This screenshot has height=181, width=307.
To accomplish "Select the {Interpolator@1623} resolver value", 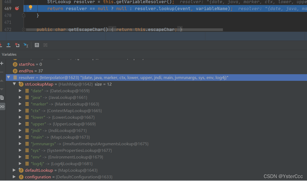I will (59, 78).
